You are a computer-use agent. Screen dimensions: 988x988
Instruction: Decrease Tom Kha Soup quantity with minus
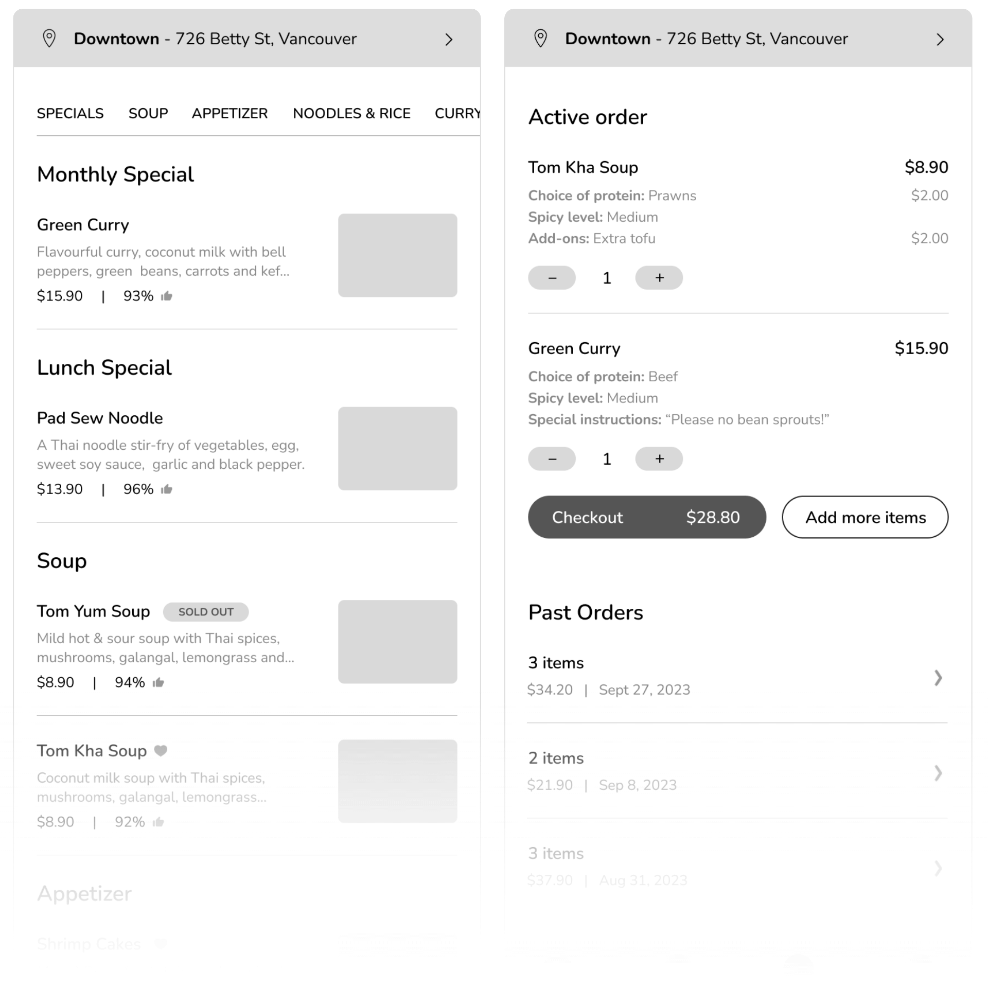coord(552,278)
